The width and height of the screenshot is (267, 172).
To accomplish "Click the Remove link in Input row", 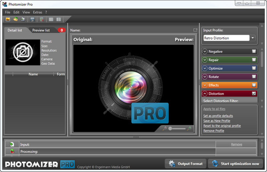I will pyautogui.click(x=237, y=144).
